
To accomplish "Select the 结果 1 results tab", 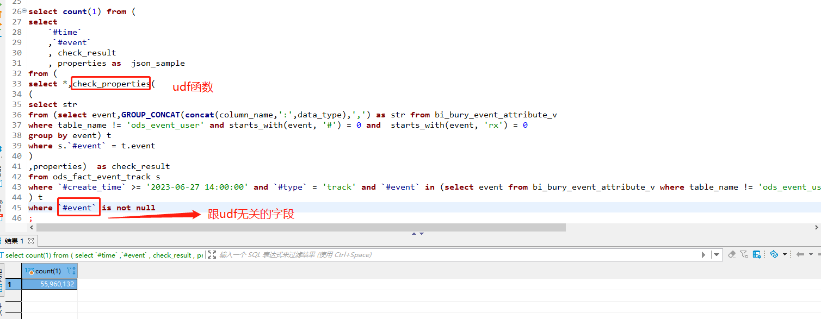I will (14, 241).
